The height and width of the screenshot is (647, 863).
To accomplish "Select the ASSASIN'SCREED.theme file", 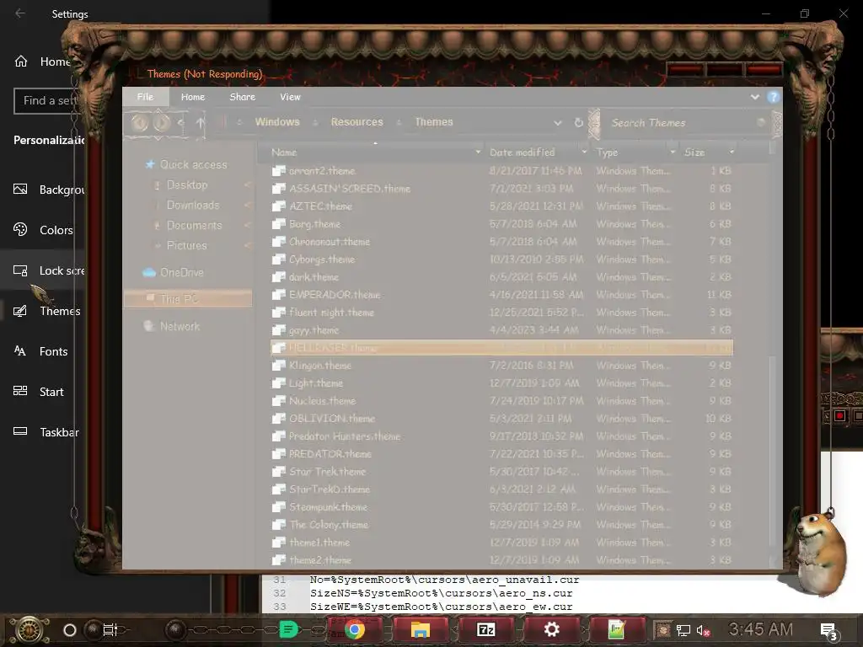I will (501, 189).
